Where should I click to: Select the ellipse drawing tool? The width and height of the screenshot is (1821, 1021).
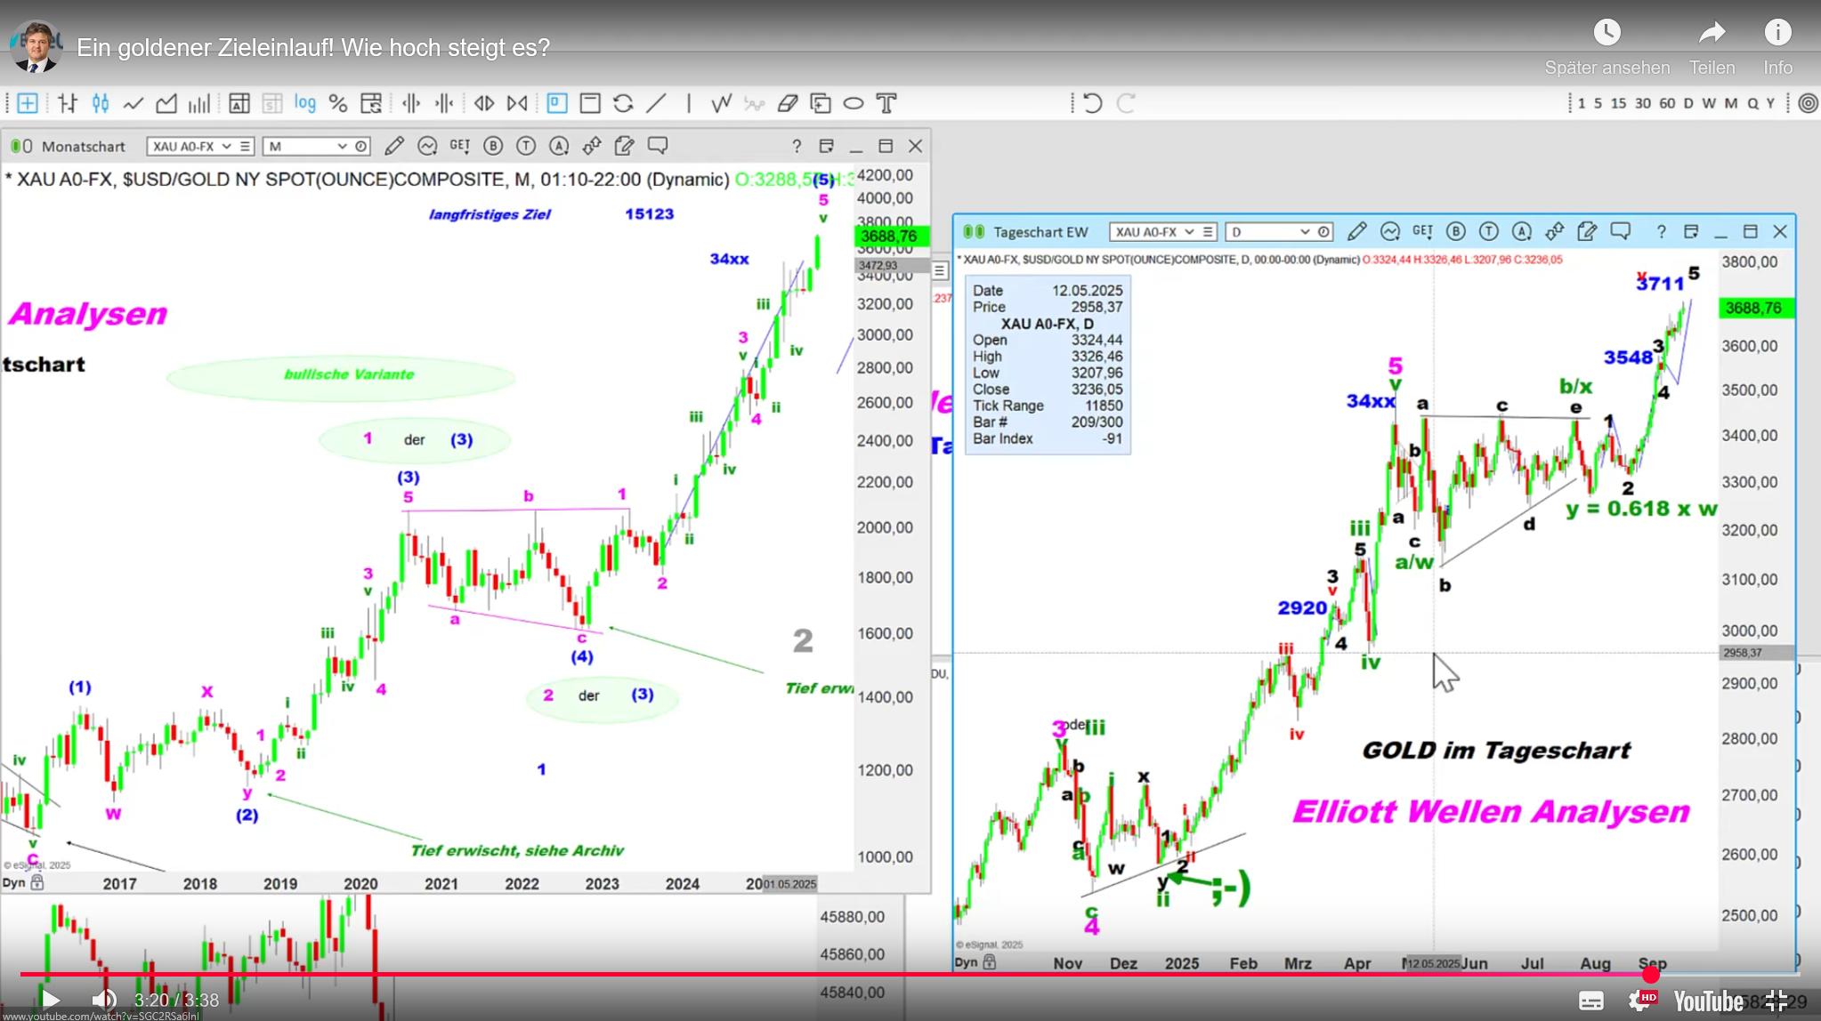click(853, 103)
